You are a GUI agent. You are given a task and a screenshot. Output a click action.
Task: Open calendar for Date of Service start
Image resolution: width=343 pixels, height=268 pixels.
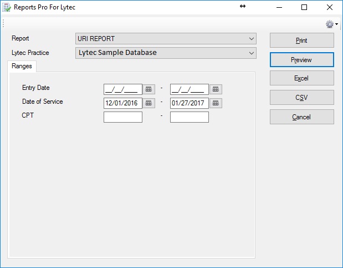click(149, 103)
